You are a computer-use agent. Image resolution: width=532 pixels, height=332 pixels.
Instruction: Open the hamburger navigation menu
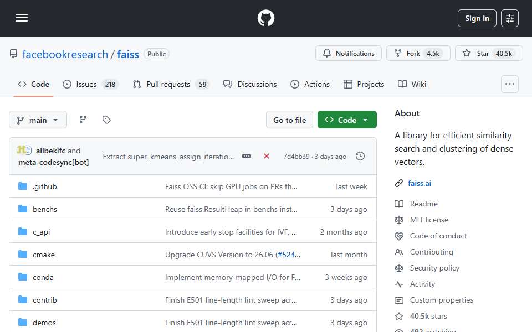tap(22, 18)
